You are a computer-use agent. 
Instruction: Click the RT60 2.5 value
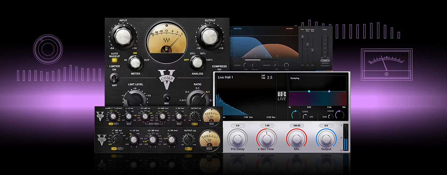click(269, 77)
